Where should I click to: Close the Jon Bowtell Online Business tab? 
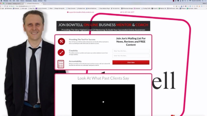coord(41,4)
